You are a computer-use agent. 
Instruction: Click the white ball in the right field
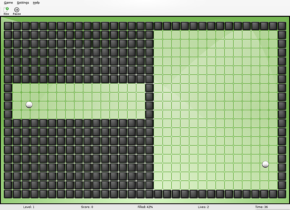(266, 164)
